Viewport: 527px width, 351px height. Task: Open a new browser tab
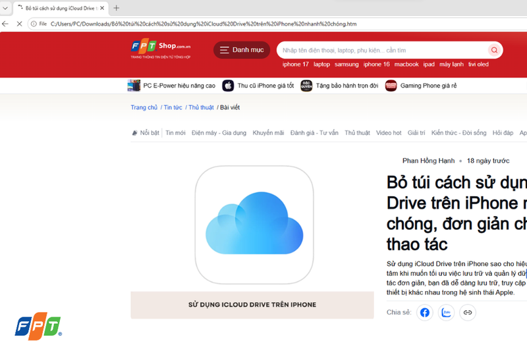pyautogui.click(x=117, y=8)
